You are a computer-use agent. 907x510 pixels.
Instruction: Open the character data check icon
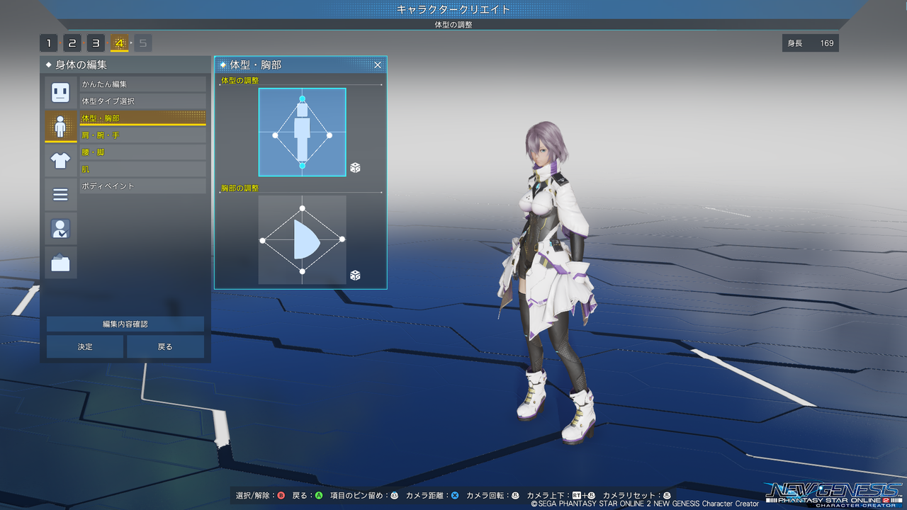point(60,228)
